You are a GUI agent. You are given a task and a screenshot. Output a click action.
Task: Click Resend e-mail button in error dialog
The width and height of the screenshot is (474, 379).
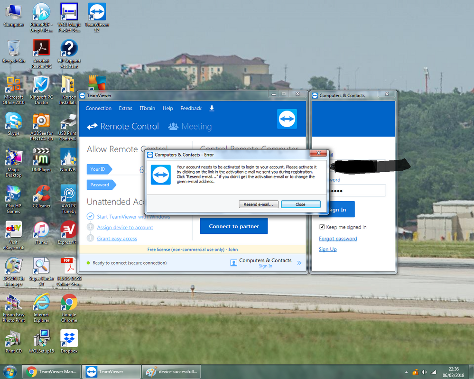259,204
